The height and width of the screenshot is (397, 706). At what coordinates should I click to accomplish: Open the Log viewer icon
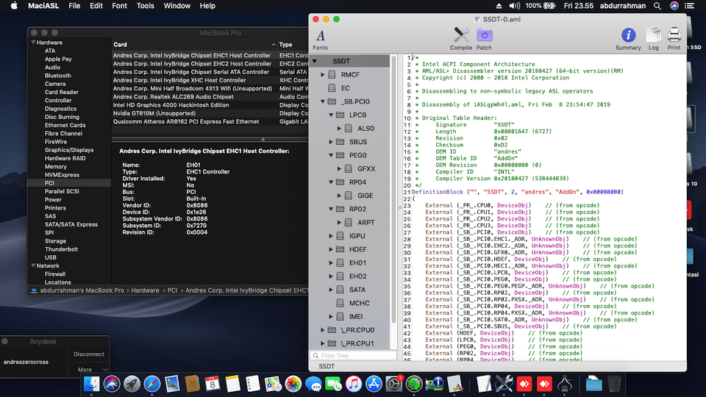pyautogui.click(x=653, y=37)
